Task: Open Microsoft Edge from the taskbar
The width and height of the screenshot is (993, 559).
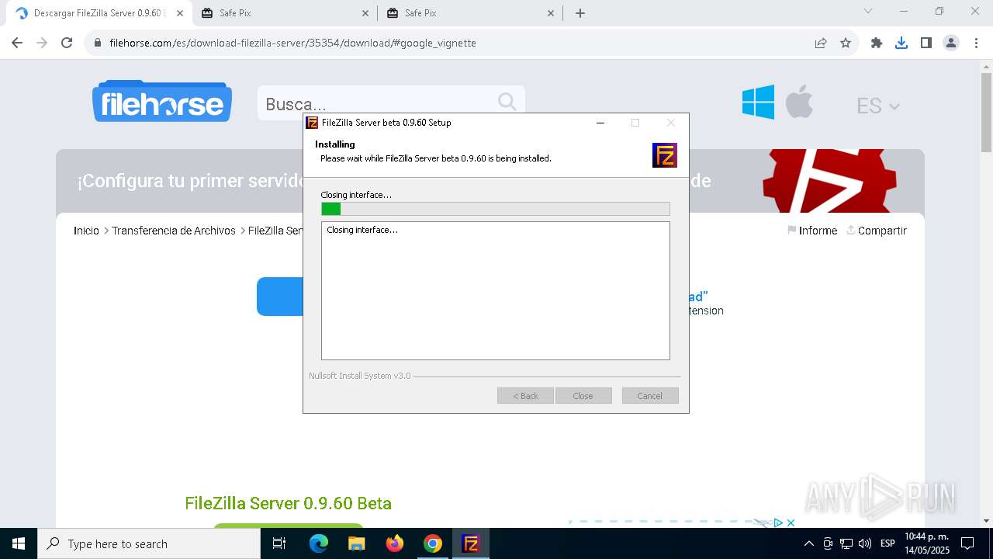Action: tap(319, 543)
